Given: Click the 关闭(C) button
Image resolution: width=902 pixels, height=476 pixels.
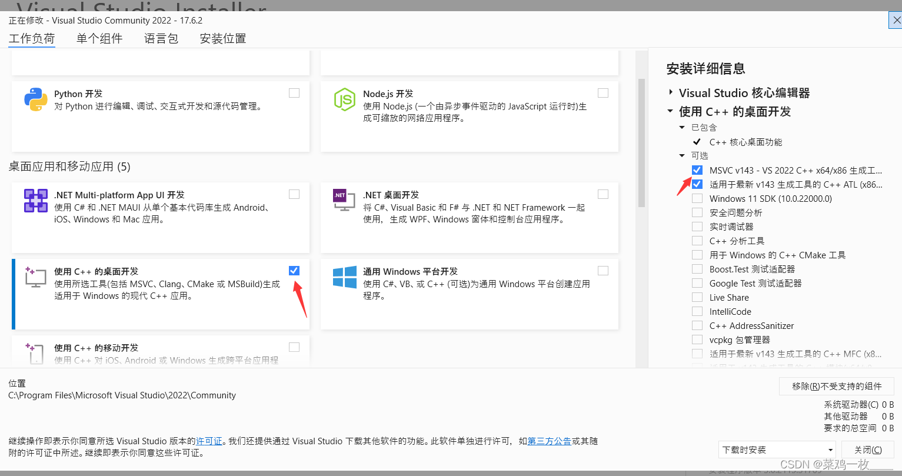Looking at the screenshot, I should pos(869,450).
